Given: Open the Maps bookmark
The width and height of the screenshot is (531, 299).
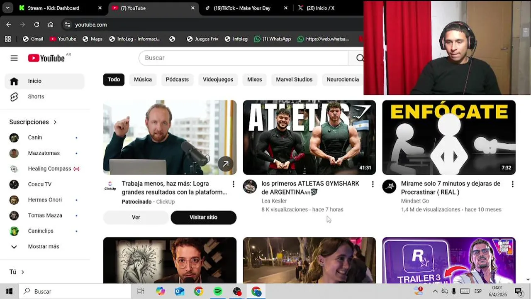Looking at the screenshot, I should [92, 39].
